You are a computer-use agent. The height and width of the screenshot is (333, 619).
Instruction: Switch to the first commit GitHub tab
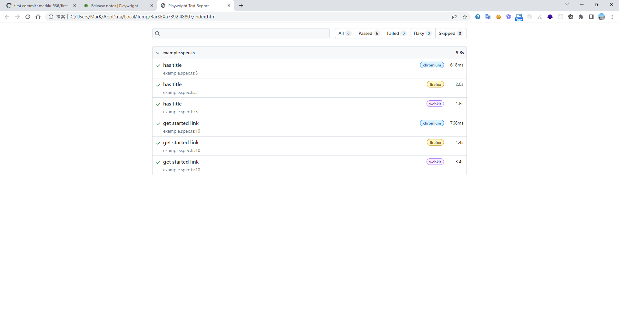coord(40,5)
